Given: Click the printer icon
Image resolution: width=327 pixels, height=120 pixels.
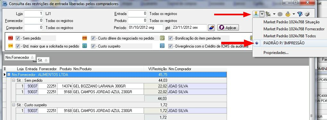Looking at the screenshot, I should point(307,14).
